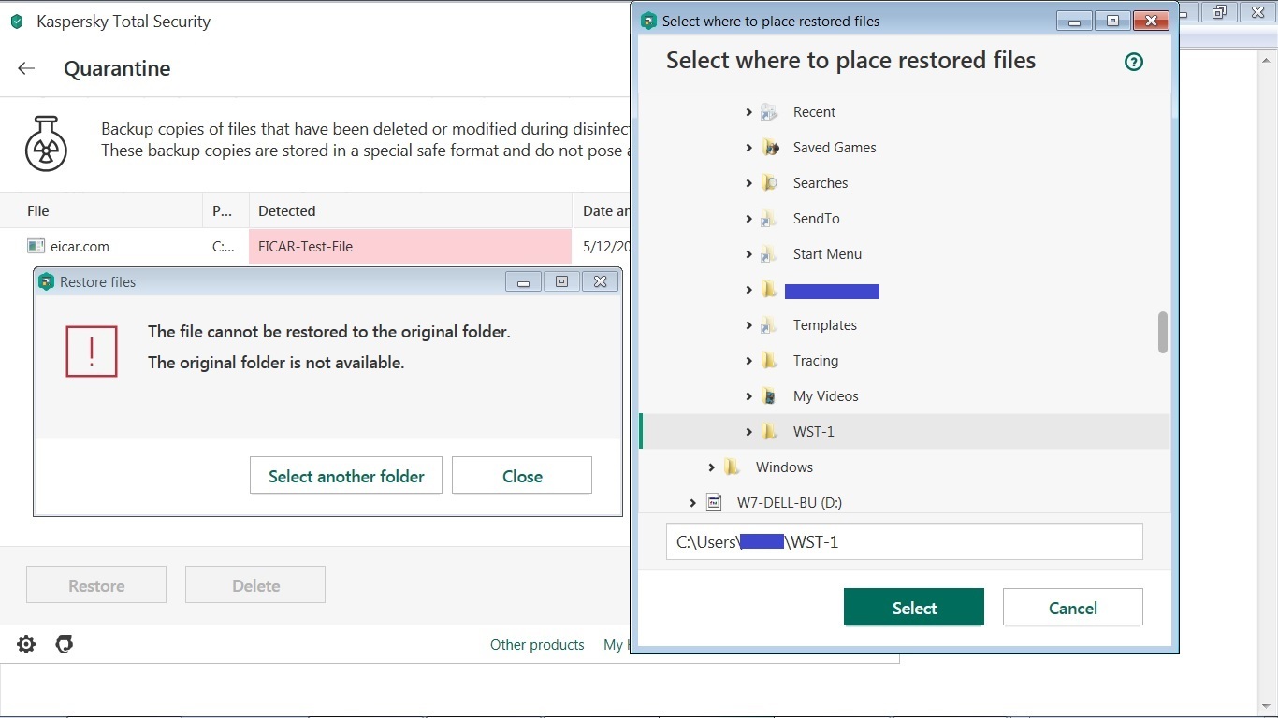Open the Other products link
Viewport: 1278px width, 718px height.
(x=537, y=645)
